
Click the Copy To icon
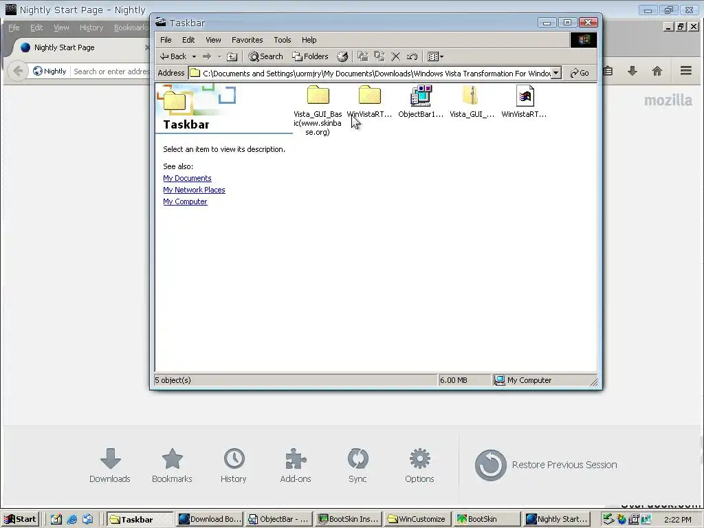point(379,56)
